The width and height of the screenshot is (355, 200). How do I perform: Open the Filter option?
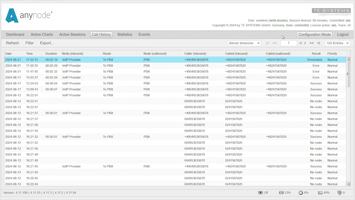(30, 43)
